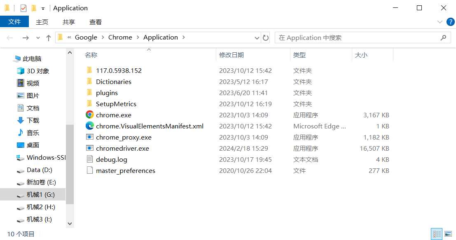The image size is (456, 240).
Task: Switch to details view layout
Action: coord(437,234)
